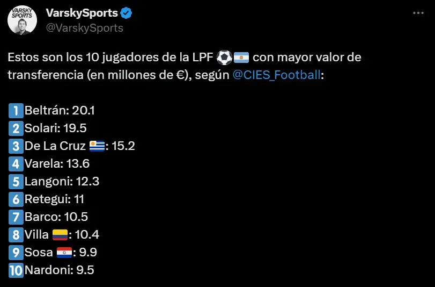The image size is (435, 287).
Task: Open the @CIES_Football mention link
Action: click(276, 75)
